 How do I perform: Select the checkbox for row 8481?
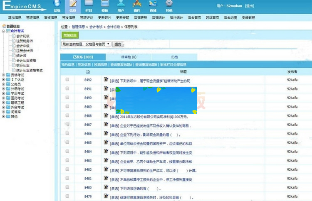67,179
